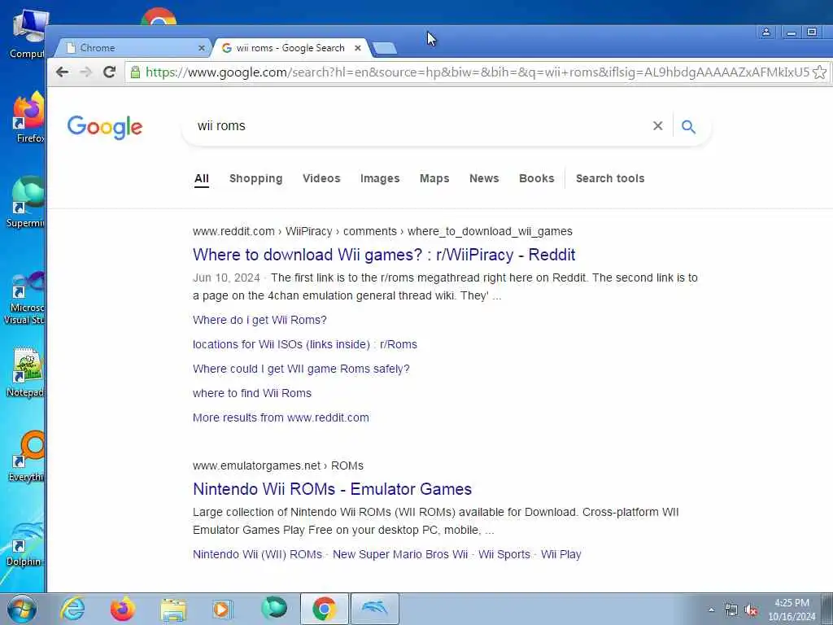The image size is (833, 625).
Task: Open 'New Super Mario Bros Wii' sitelink
Action: [x=400, y=554]
